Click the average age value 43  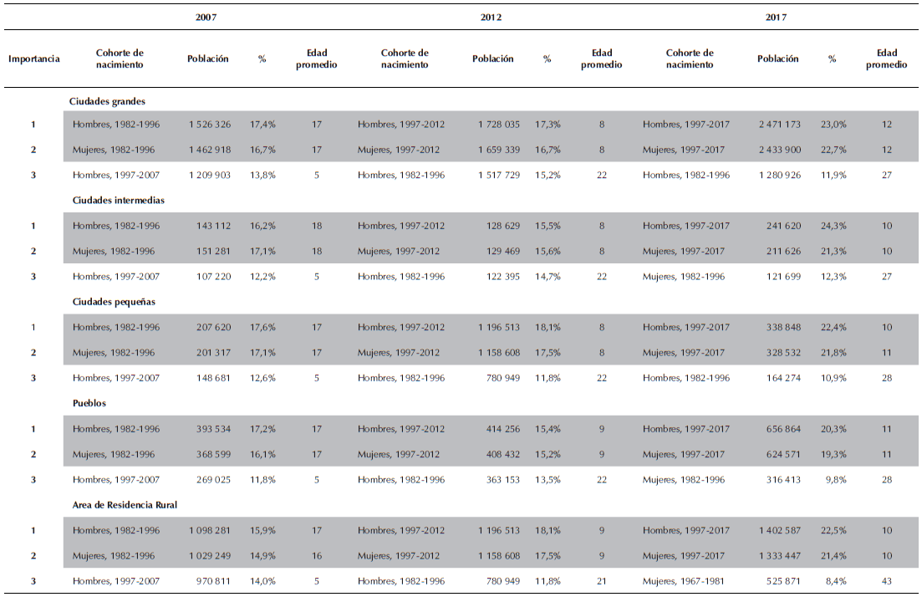tap(886, 580)
